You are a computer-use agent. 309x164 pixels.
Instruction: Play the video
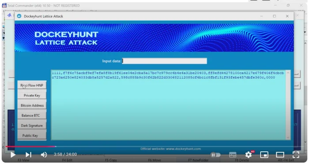[x=13, y=155]
